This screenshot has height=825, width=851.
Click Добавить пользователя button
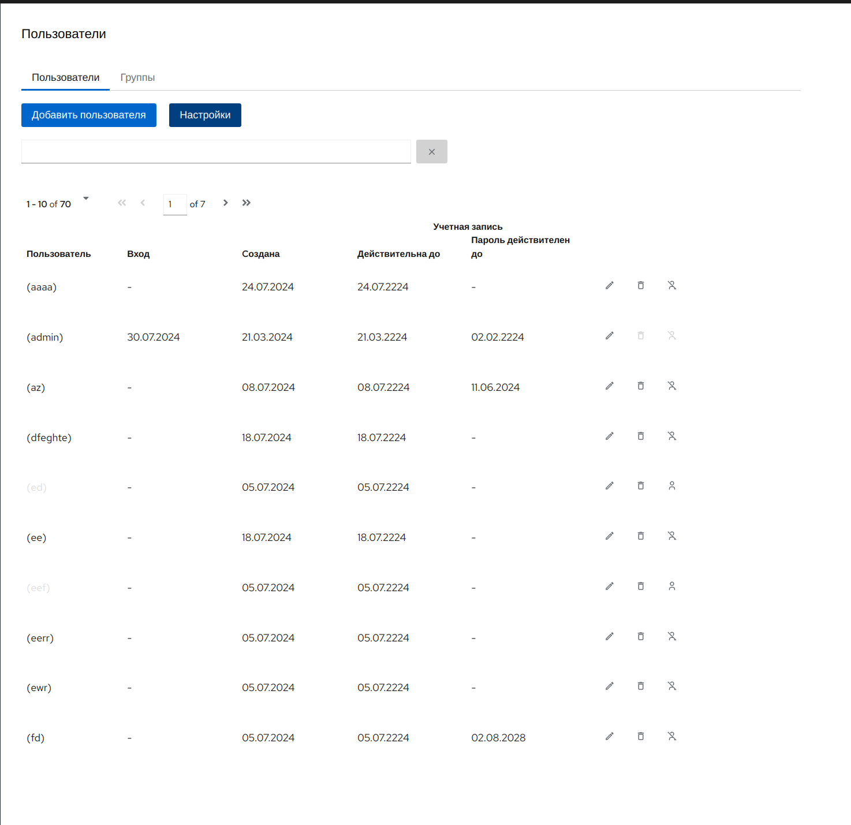coord(89,115)
